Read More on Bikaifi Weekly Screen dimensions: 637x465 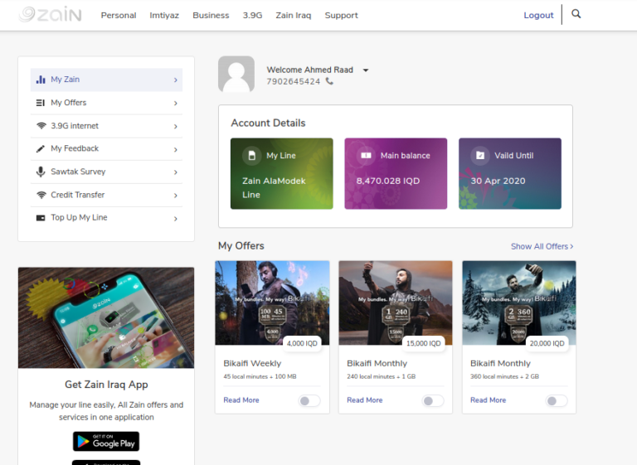coord(241,400)
